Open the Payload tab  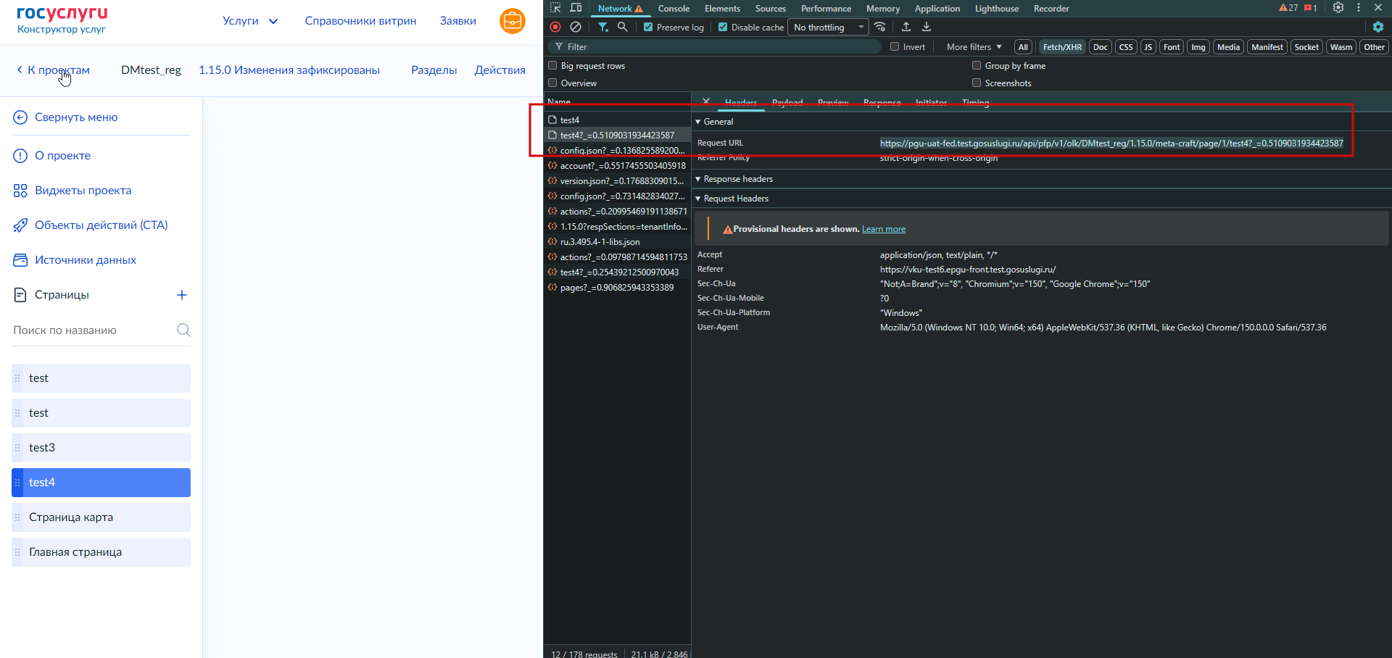pyautogui.click(x=787, y=102)
